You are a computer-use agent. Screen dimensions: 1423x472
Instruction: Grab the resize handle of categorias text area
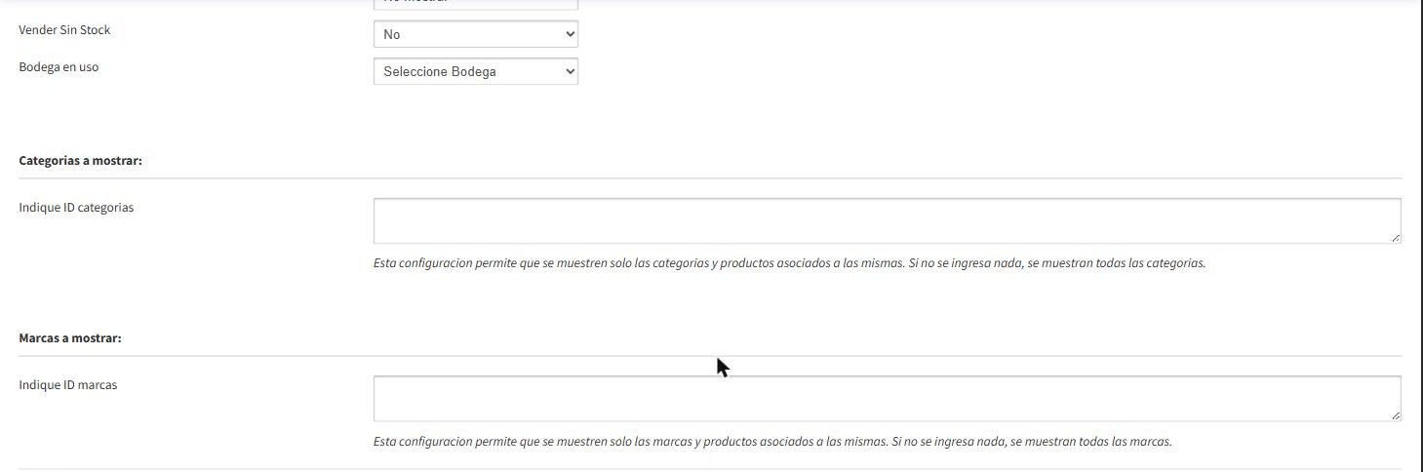[x=1396, y=238]
